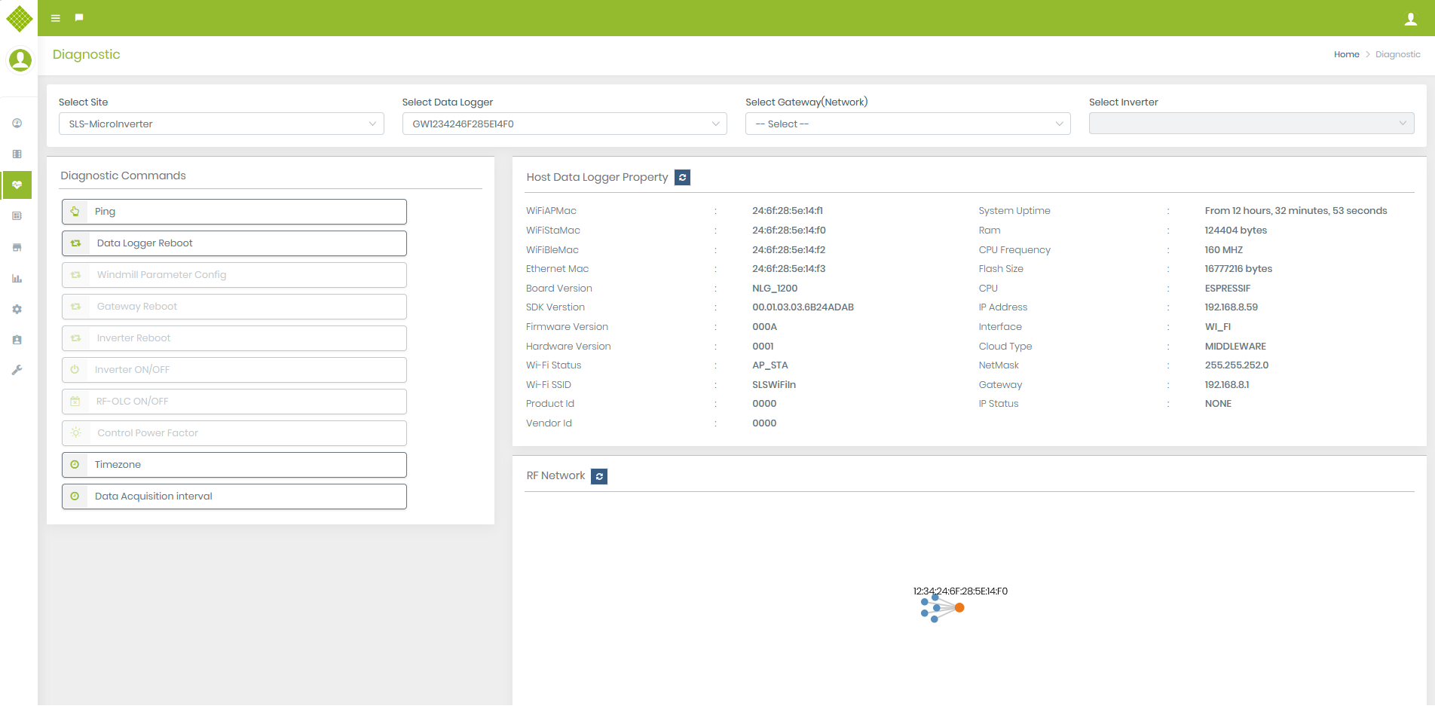Click the wrench tools icon in sidebar

click(17, 370)
